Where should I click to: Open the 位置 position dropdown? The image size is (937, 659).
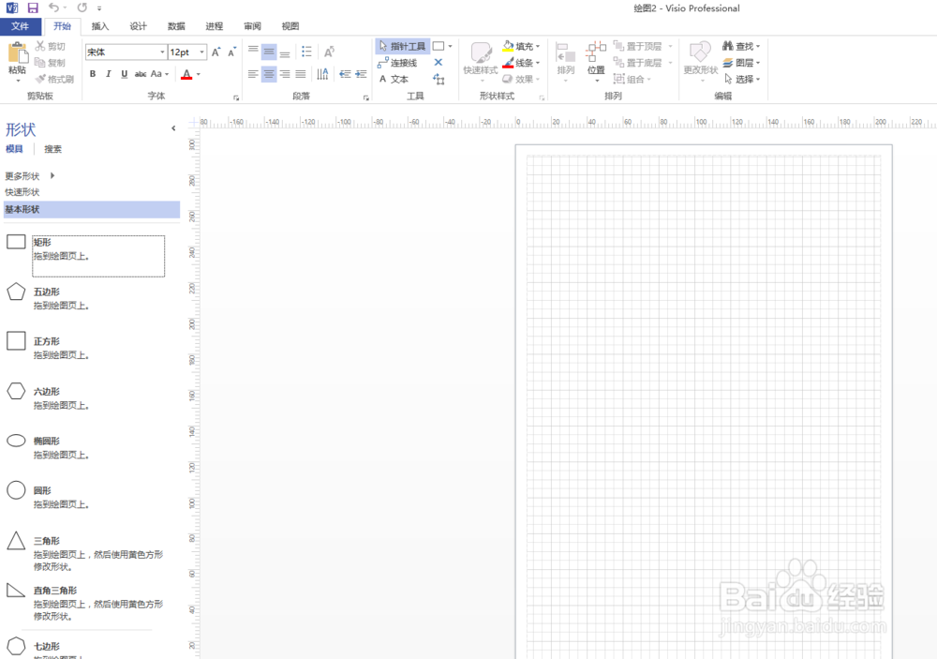point(596,62)
